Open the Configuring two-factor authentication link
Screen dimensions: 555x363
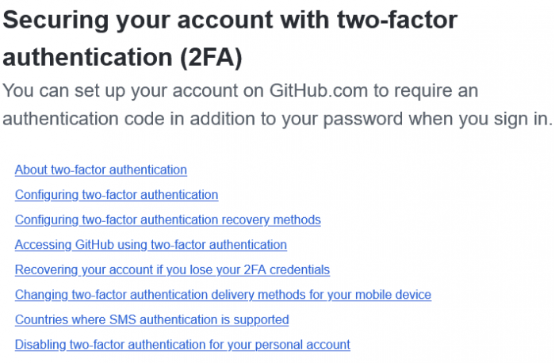pos(117,194)
